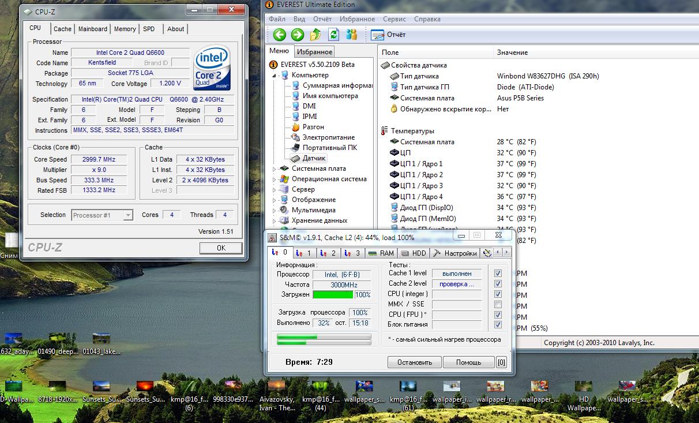
Task: Click the lock icon beside Обнаружено вскрытие
Action: 394,109
